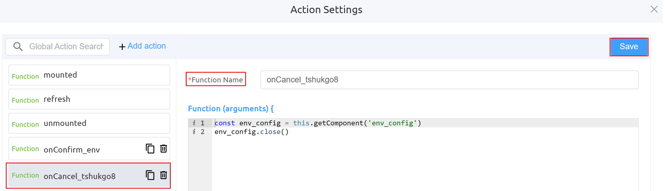Click info marker on code line 2
Screen dimensions: 665x191
[x=194, y=132]
